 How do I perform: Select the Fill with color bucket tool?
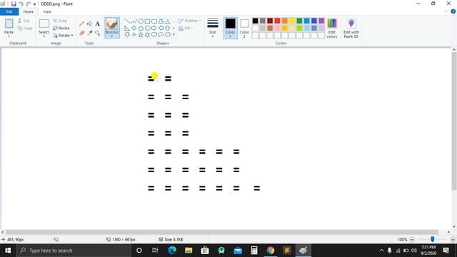click(x=89, y=24)
